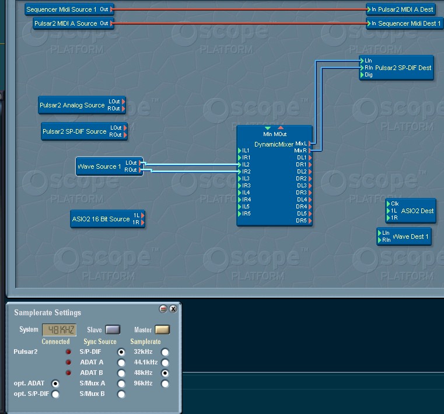Image resolution: width=444 pixels, height=414 pixels.
Task: Select 96kHz samplerate radio button
Action: tap(165, 384)
